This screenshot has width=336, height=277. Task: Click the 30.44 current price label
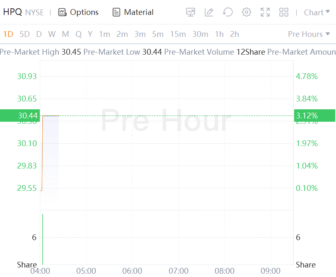pos(27,116)
